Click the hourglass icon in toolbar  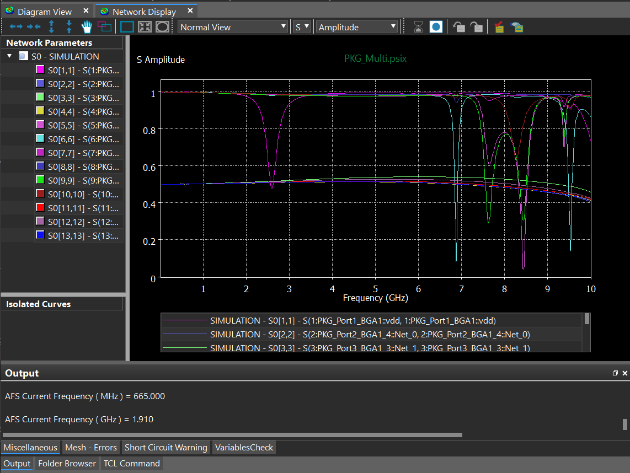(x=419, y=26)
